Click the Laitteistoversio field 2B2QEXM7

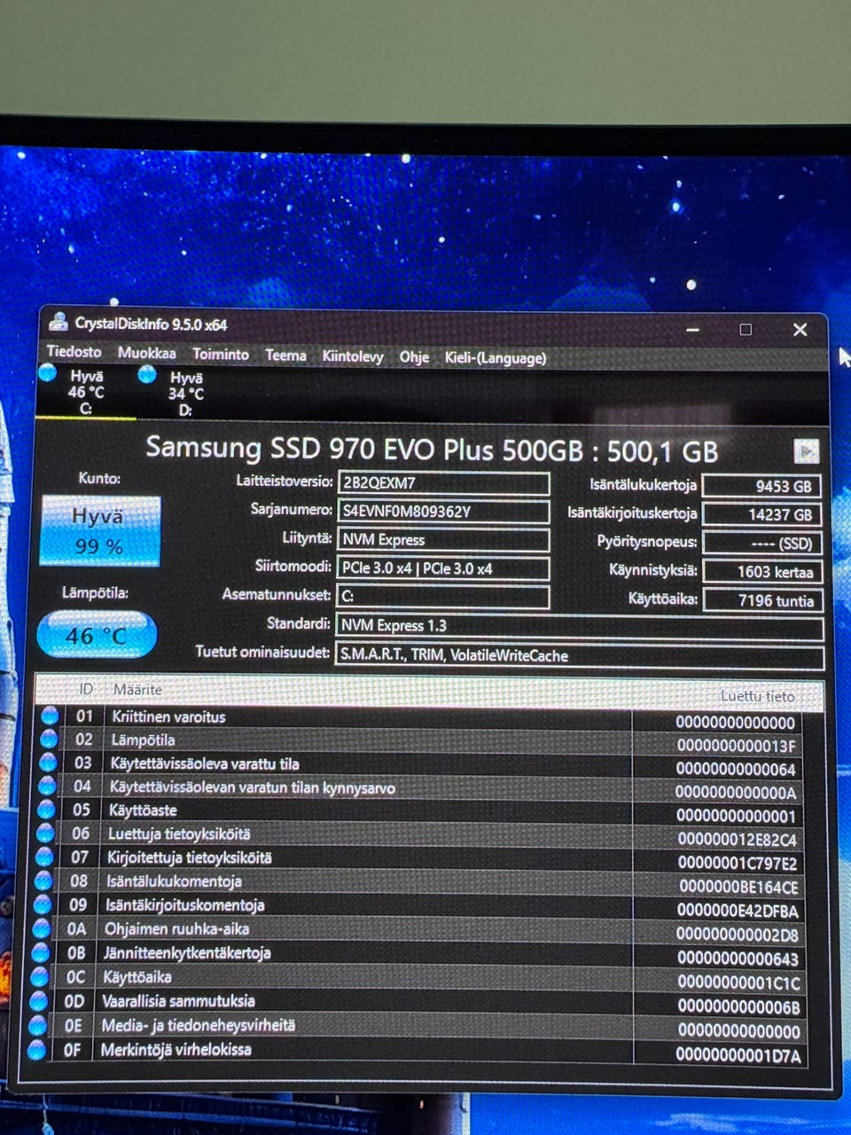click(444, 483)
